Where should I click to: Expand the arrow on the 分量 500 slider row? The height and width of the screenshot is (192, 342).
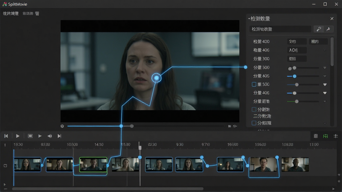point(325,68)
